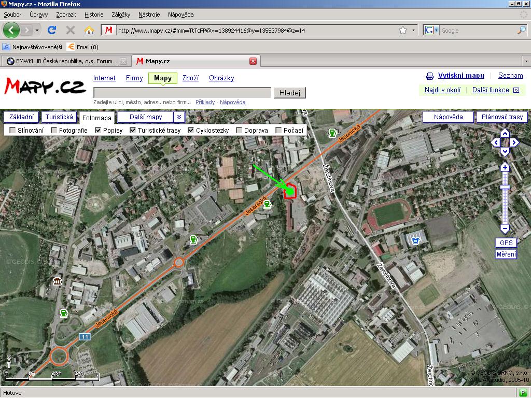Open the Záložky menu
The image size is (531, 398).
120,15
